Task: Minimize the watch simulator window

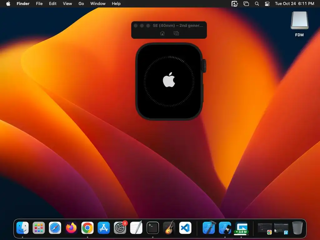Action: coord(142,26)
